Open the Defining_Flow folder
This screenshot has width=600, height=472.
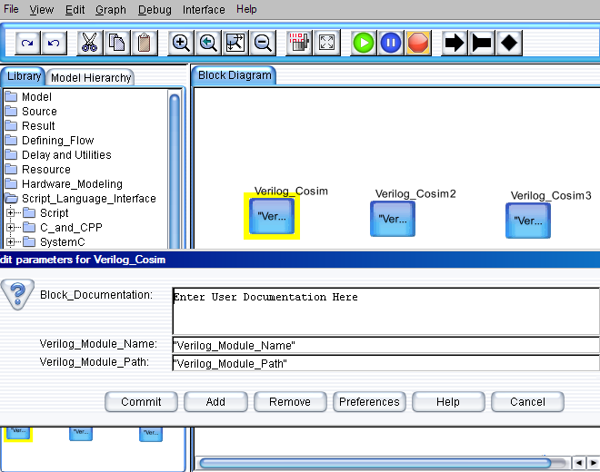(49, 141)
